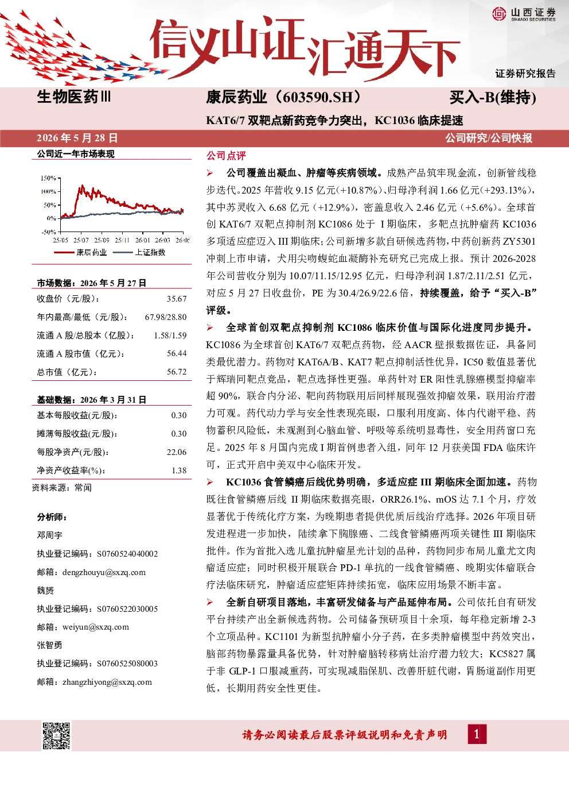569x806 pixels.
Task: Click the 证券研究报告 label
Action: [525, 74]
